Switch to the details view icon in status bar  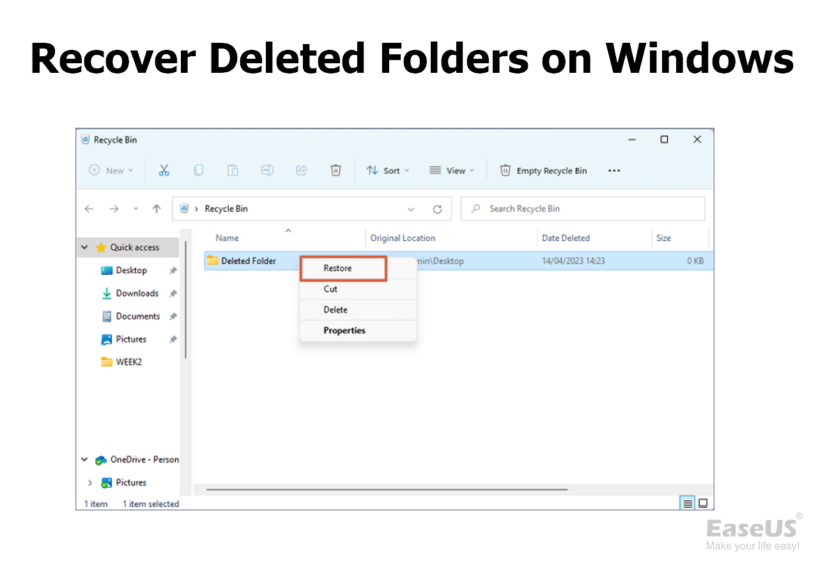click(688, 503)
